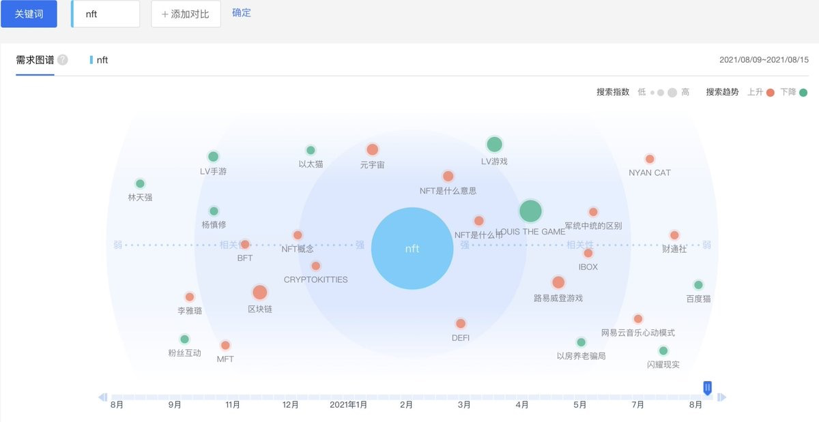
Task: Toggle the 高 search index legend dot
Action: coord(673,91)
